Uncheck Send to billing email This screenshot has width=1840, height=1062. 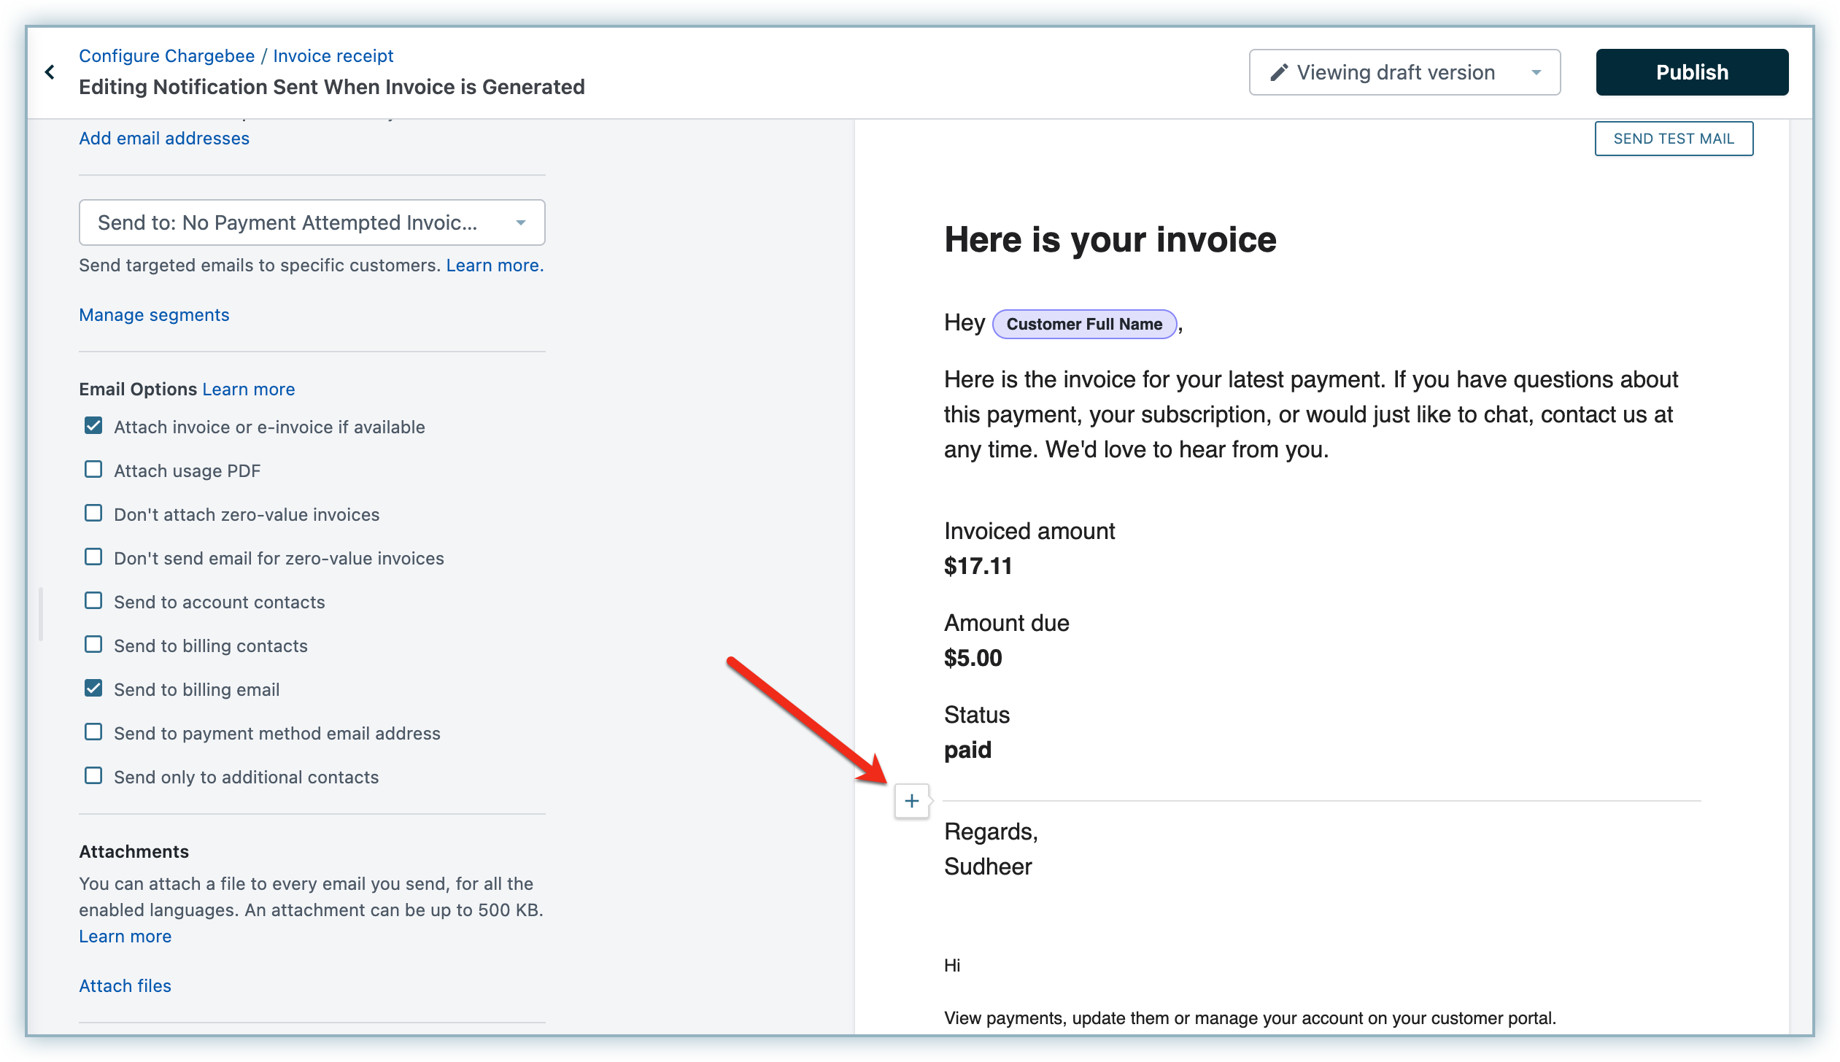pos(93,689)
